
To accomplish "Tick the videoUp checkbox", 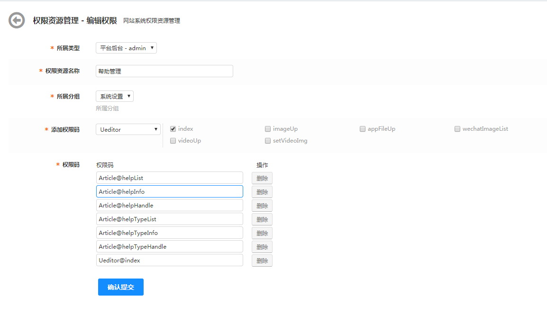I will (173, 141).
